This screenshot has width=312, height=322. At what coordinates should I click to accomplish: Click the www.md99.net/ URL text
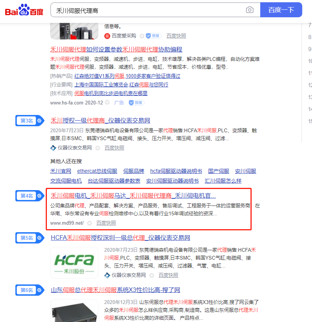click(x=67, y=223)
